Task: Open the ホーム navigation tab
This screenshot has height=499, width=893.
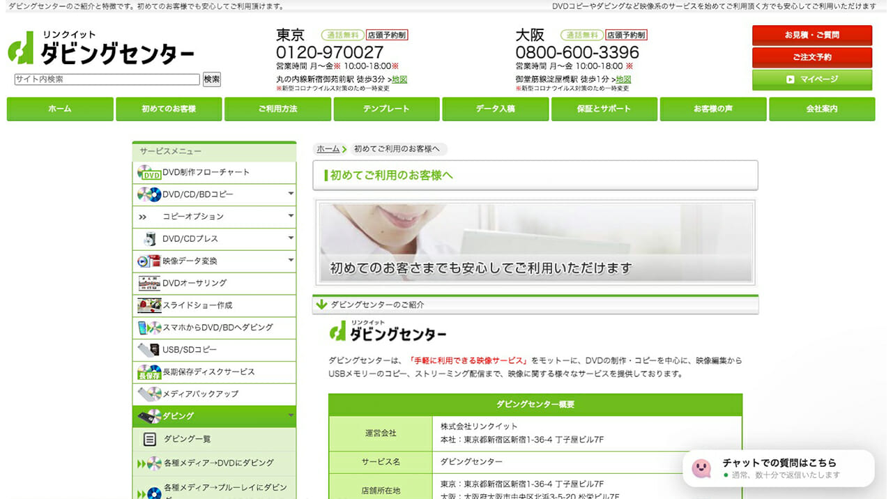Action: (x=60, y=109)
